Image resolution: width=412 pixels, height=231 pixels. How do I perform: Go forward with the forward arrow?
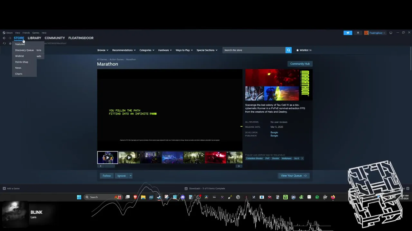pyautogui.click(x=10, y=38)
